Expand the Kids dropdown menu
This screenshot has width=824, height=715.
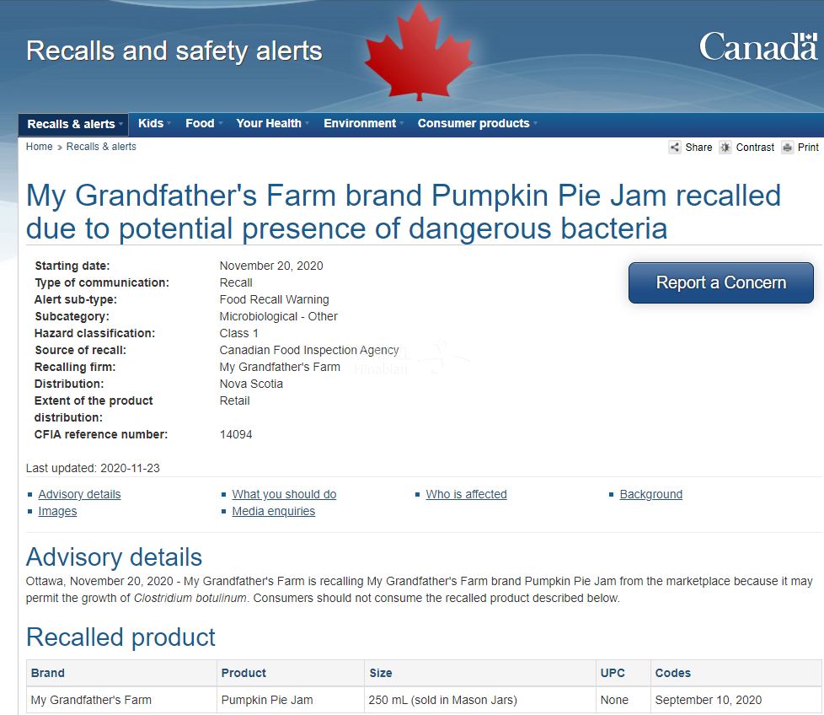click(152, 123)
